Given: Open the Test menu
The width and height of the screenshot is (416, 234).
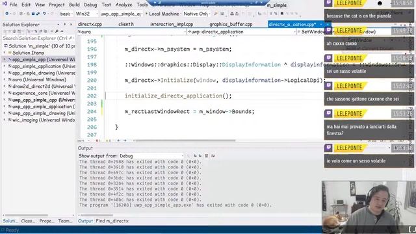Looking at the screenshot, I should (106, 5).
